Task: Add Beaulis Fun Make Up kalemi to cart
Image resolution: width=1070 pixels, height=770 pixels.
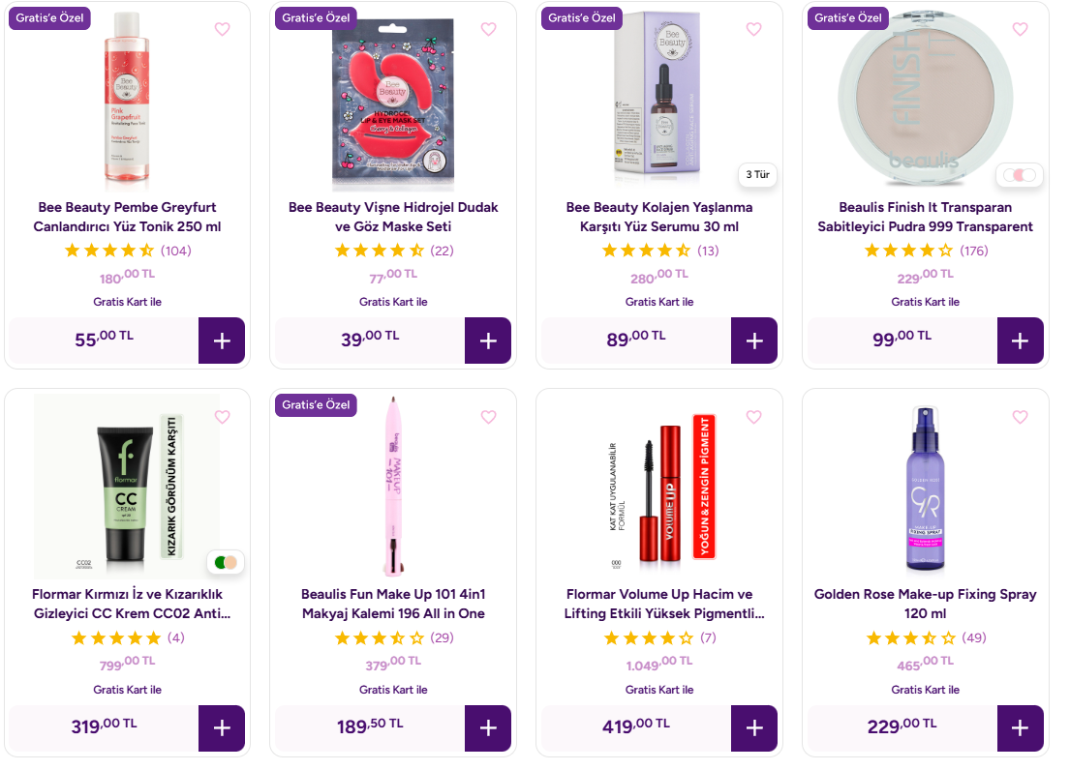Action: pyautogui.click(x=488, y=728)
